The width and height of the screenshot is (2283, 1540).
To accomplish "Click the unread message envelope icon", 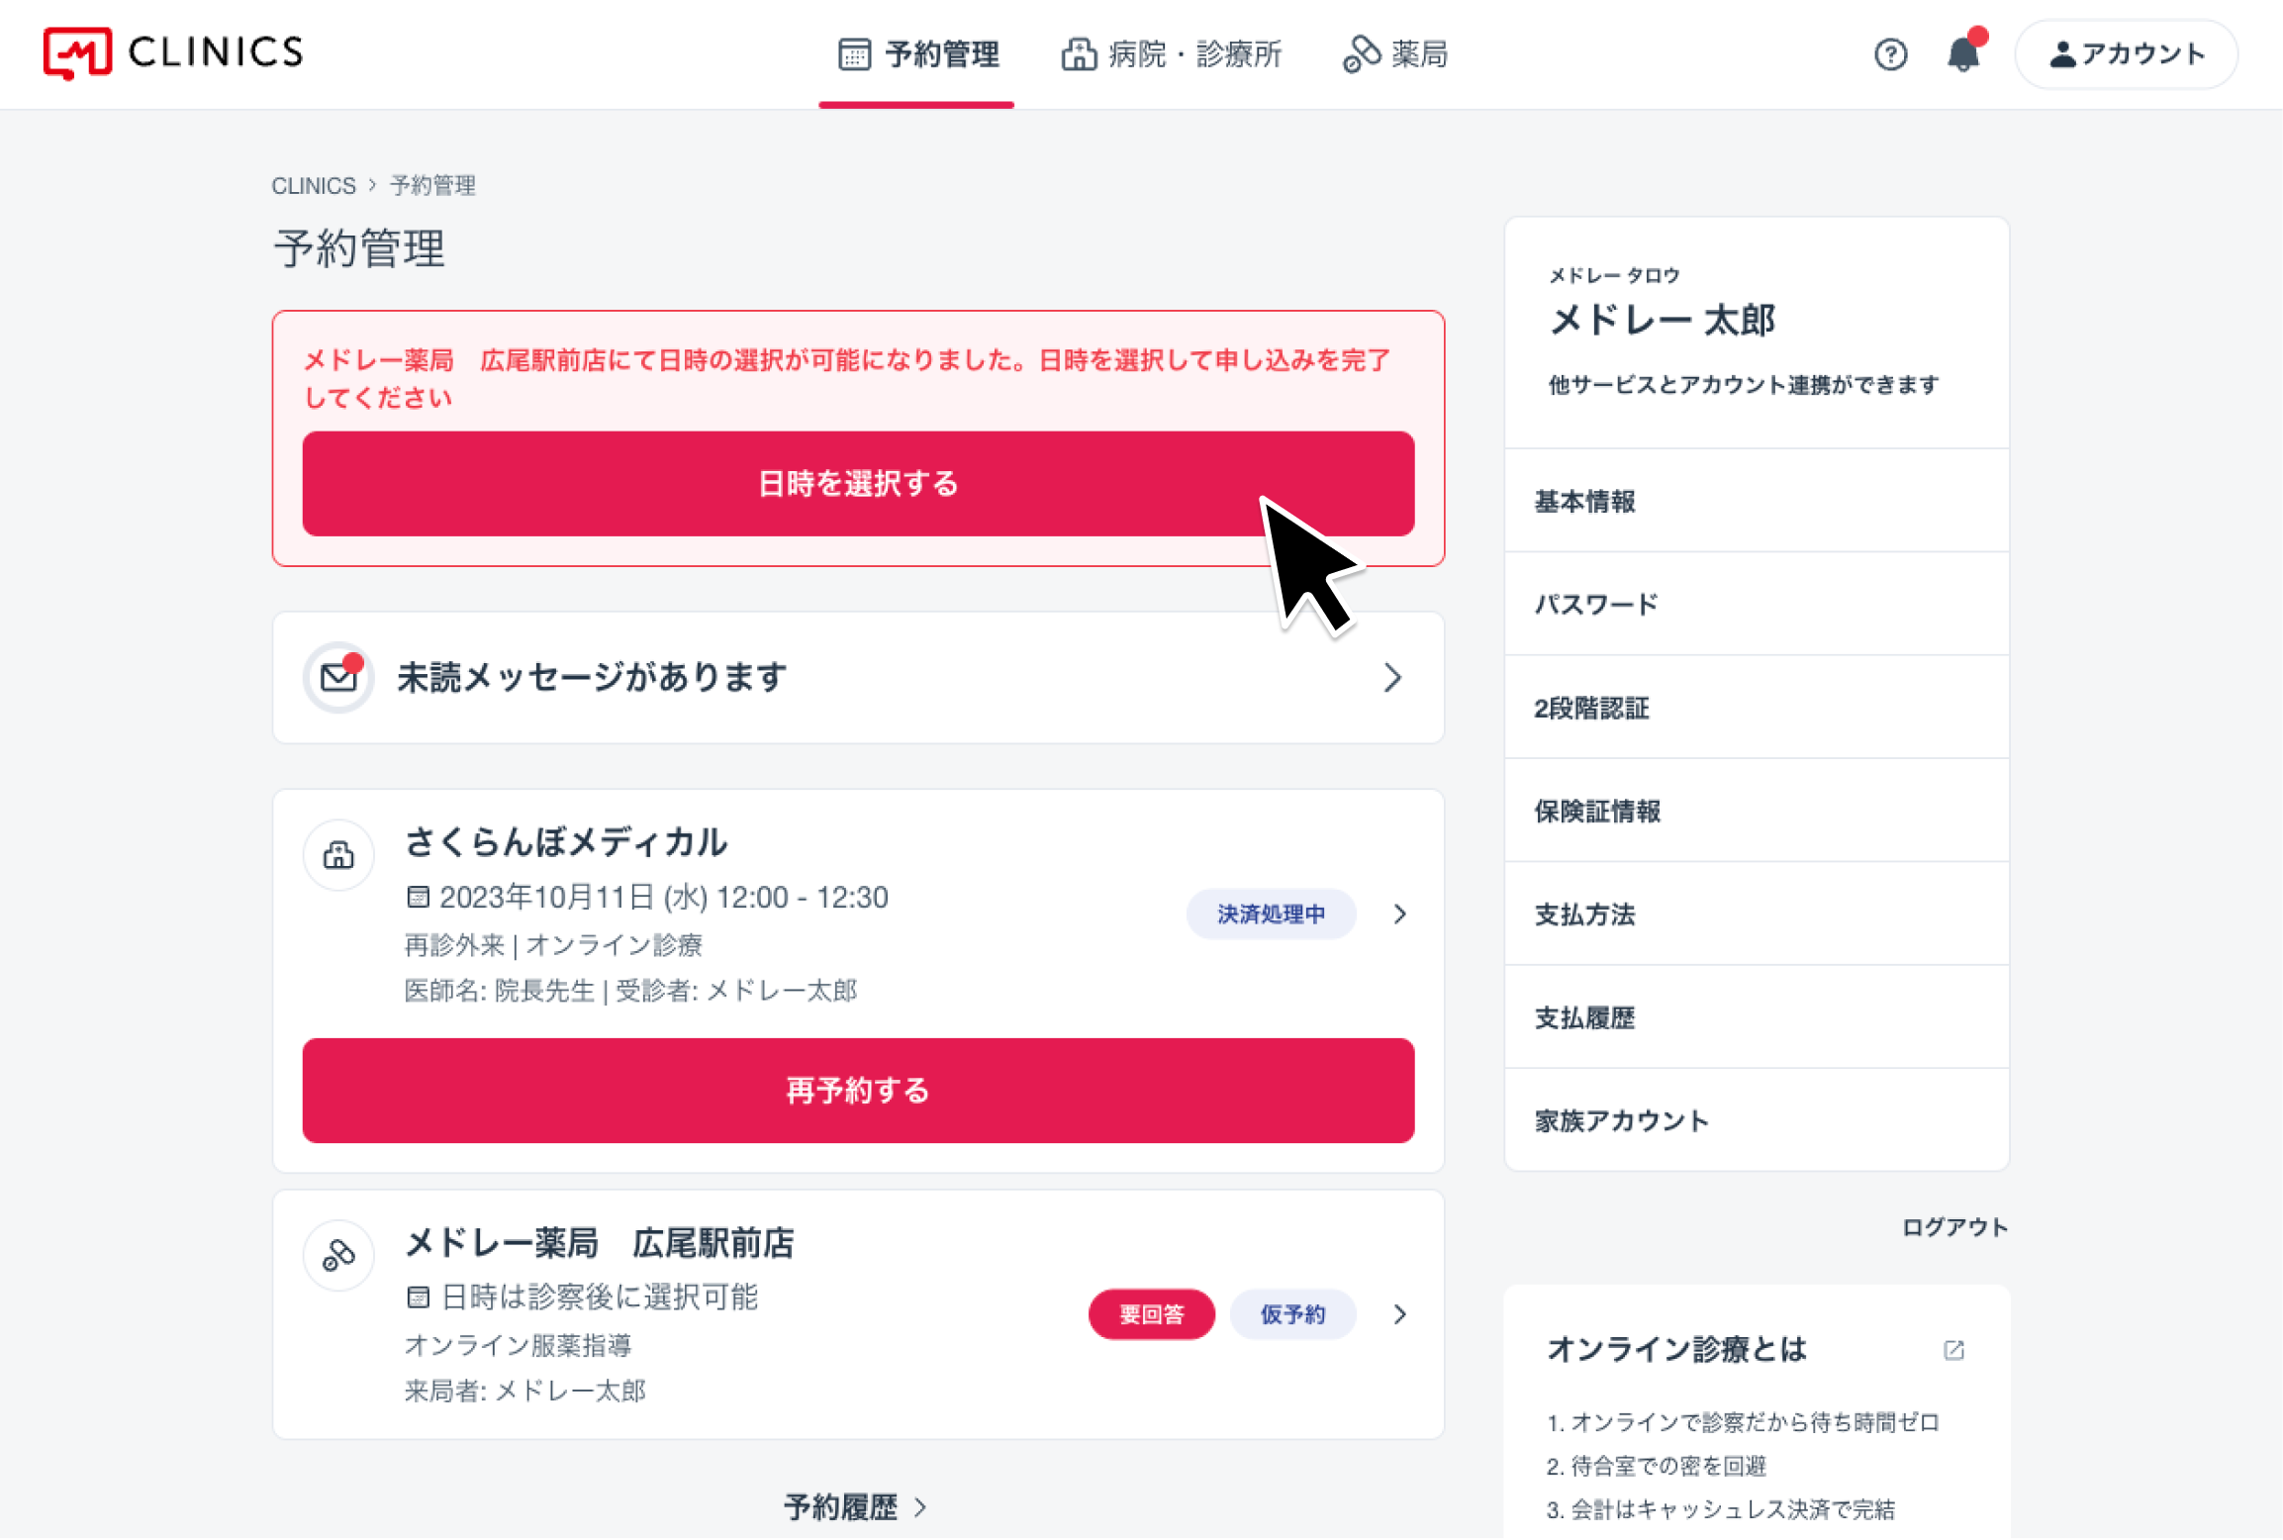I will pos(338,678).
